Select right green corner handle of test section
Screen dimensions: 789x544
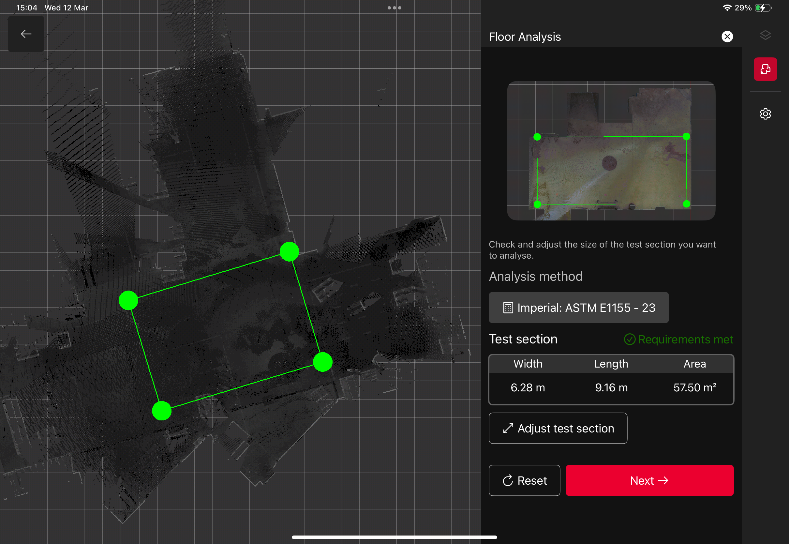click(323, 362)
